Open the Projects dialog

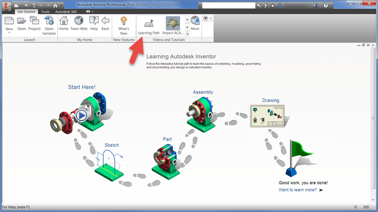(x=34, y=24)
